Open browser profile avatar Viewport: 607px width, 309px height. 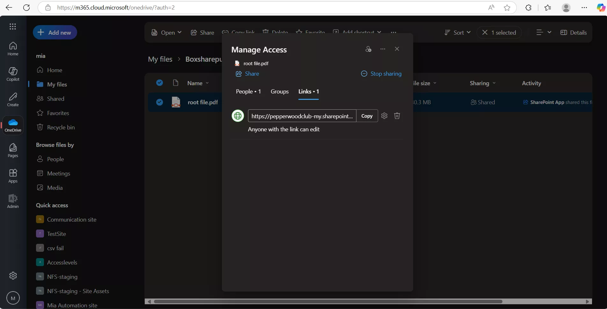tap(566, 8)
